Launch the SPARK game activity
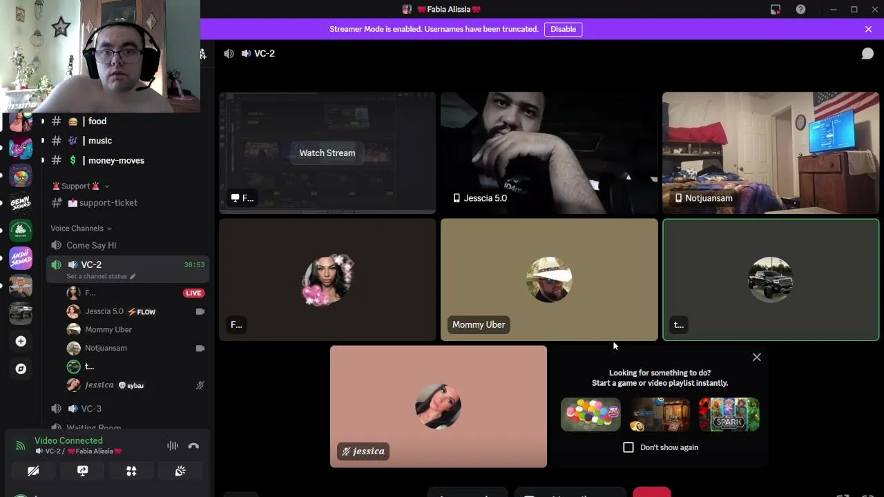 click(x=729, y=414)
